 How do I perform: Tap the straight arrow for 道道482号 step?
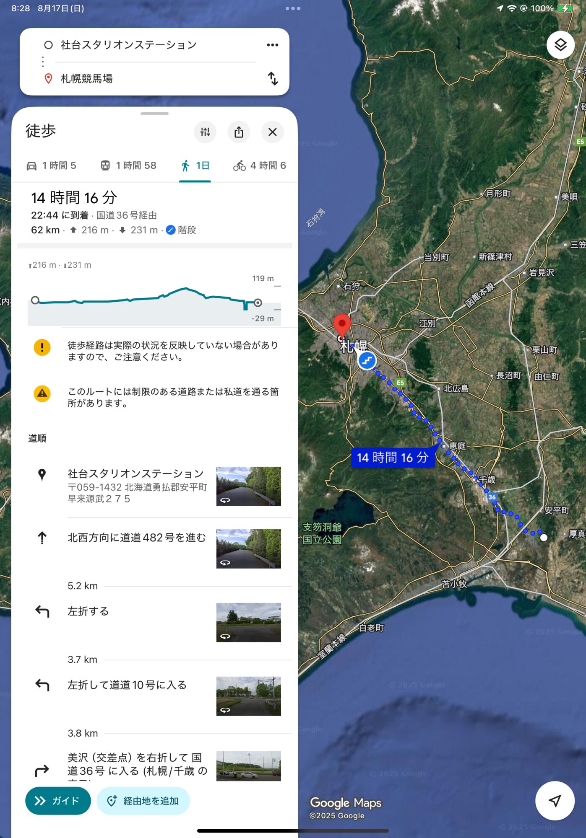click(x=42, y=538)
